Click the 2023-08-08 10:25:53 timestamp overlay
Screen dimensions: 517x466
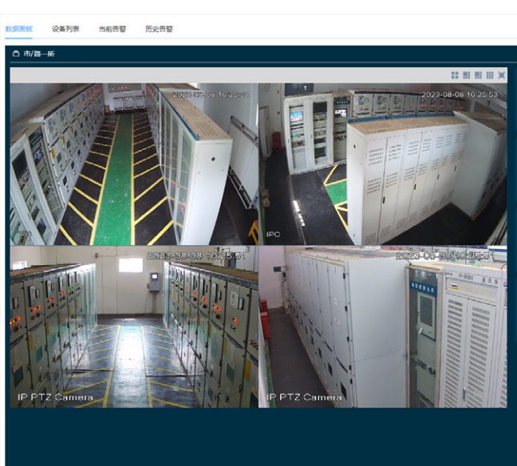coord(460,94)
